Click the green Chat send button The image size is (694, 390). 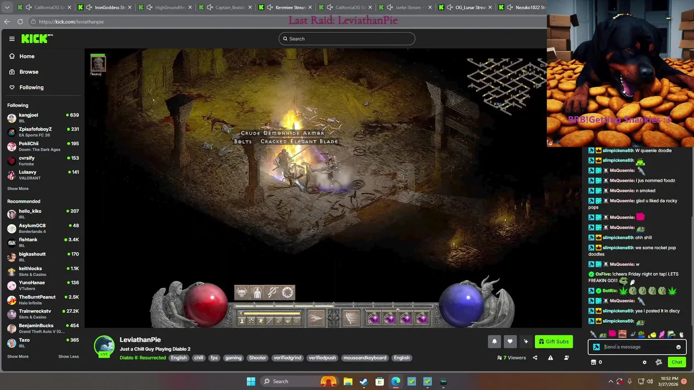coord(677,362)
